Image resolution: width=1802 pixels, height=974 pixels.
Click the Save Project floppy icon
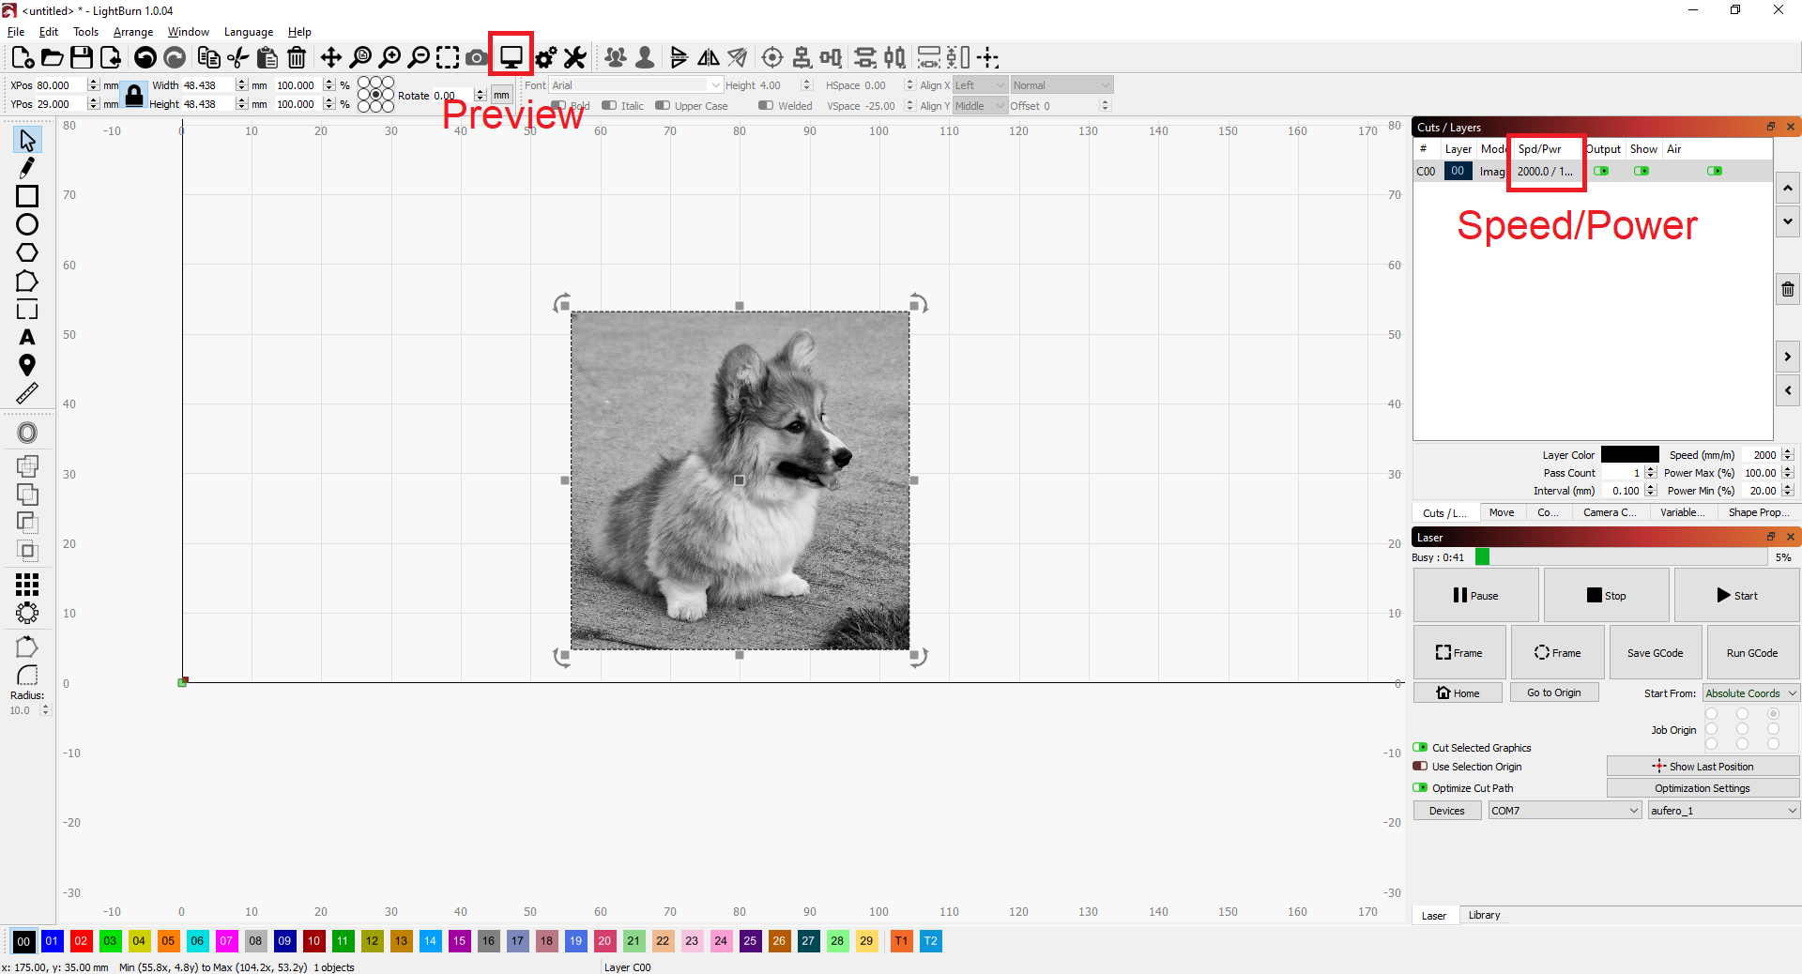[x=82, y=57]
